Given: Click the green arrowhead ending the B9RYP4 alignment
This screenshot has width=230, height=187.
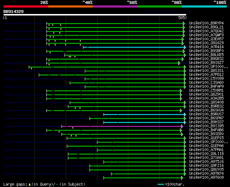Looking at the screenshot, I should (184, 23).
